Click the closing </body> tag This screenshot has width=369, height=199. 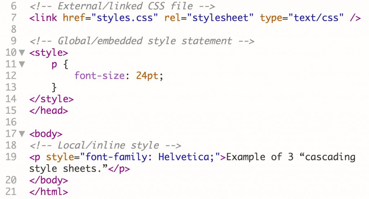tap(49, 180)
